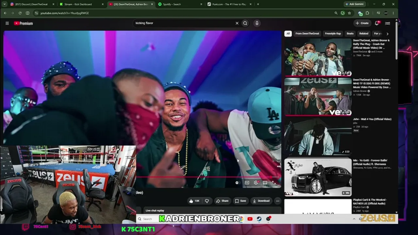Screen dimensions: 418x235
Task: Open YouTube from the Windows taskbar
Action: (x=250, y=219)
